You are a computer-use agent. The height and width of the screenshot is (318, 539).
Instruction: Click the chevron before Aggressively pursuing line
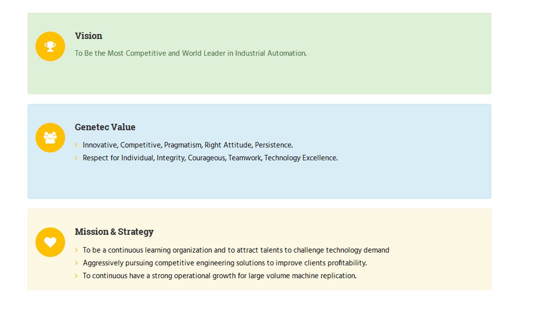coord(76,263)
